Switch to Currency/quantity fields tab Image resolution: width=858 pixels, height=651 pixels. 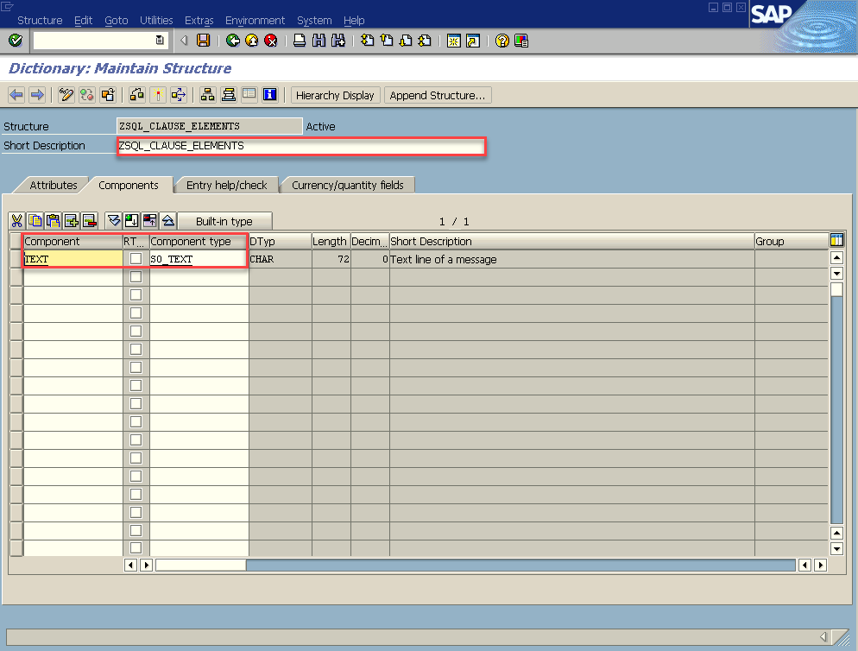[348, 185]
